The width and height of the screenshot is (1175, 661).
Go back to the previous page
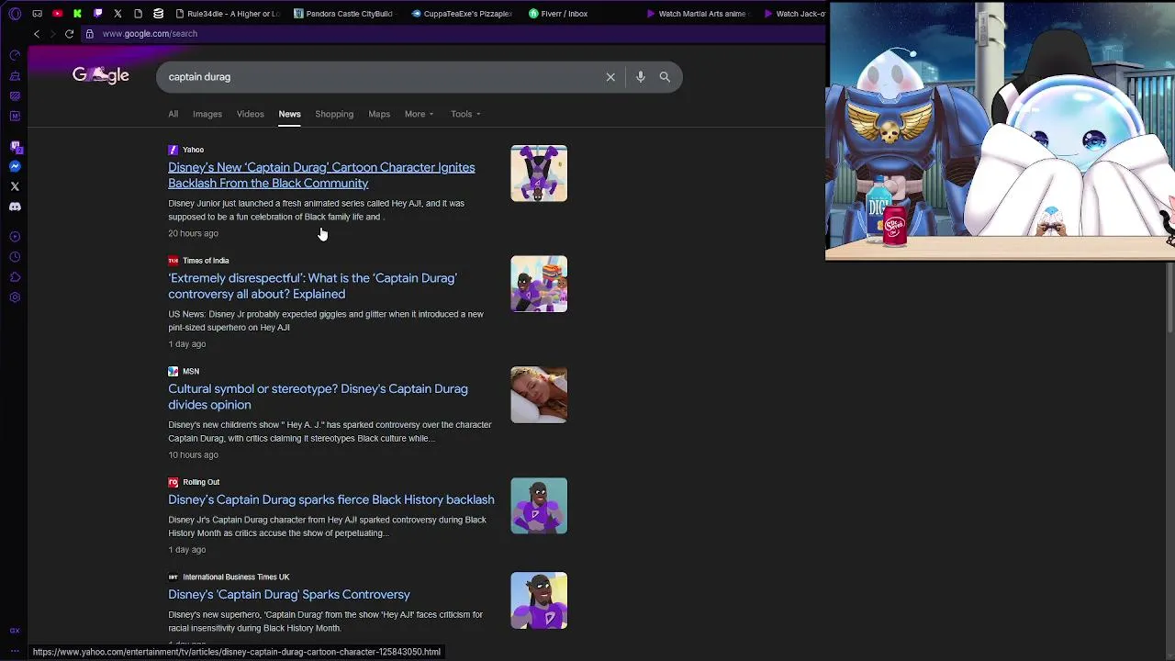click(37, 34)
